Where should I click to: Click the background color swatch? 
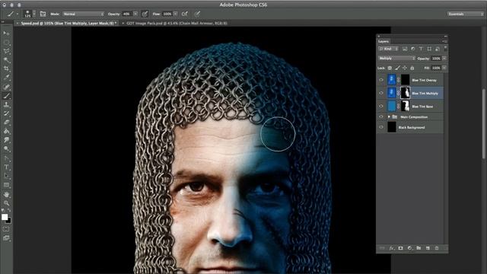9,221
